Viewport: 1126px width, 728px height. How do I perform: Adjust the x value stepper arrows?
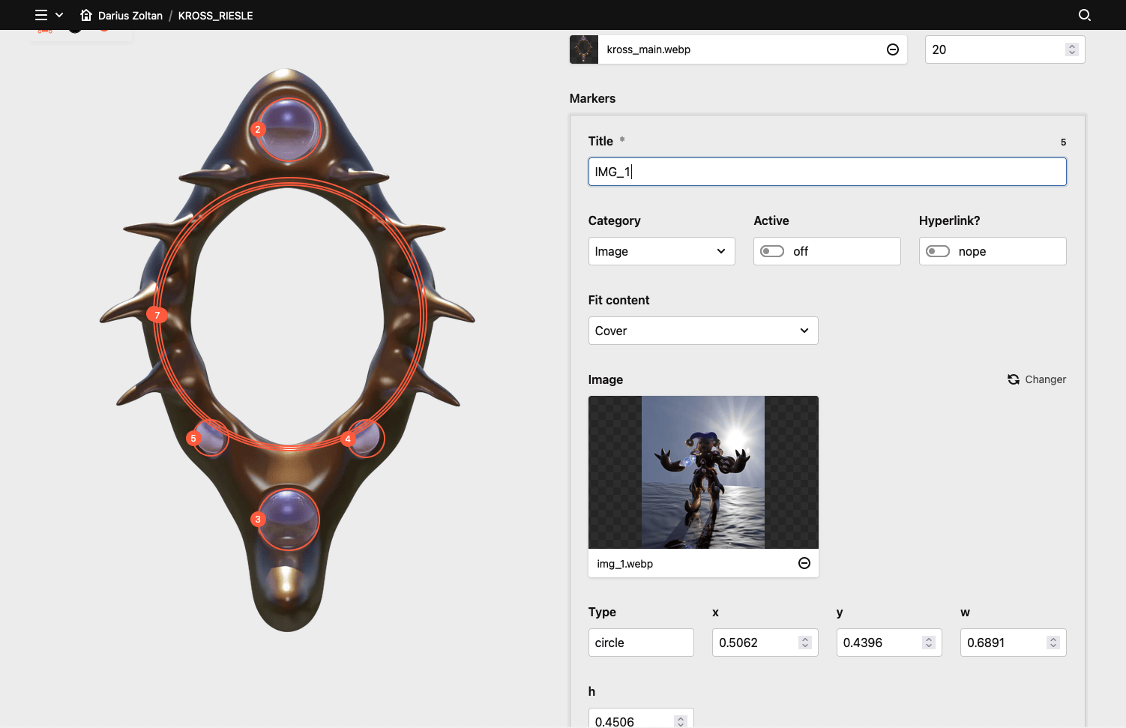coord(804,643)
